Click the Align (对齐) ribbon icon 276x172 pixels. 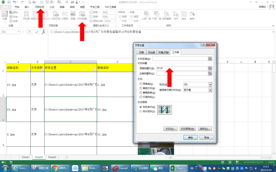tap(176, 16)
